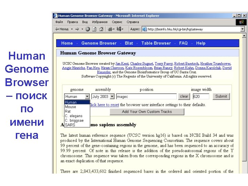The image size is (248, 186).
Task: Open the Table Browser navigation link
Action: point(156,43)
